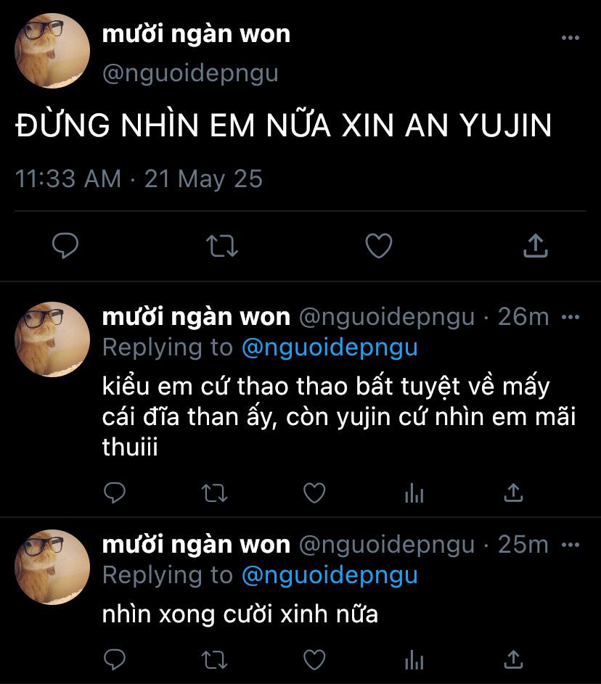Open @nguoidepngu link in the 25m reply

[x=330, y=576]
